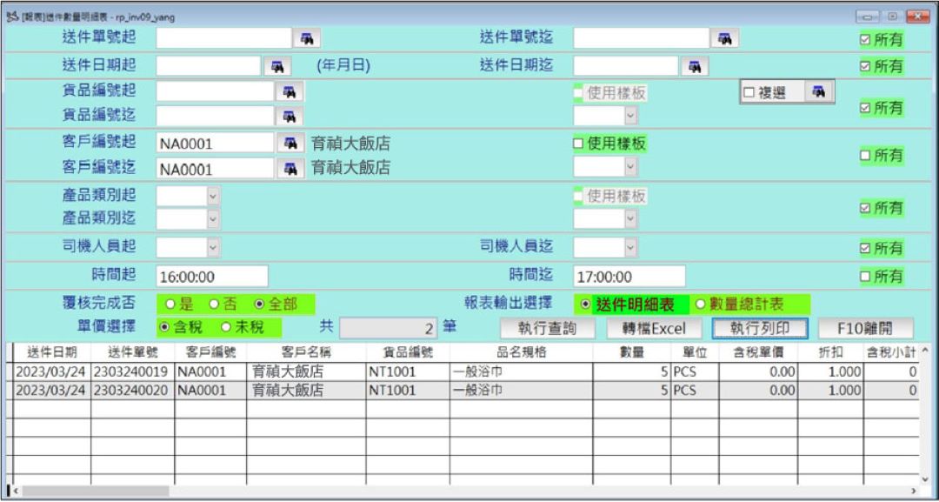The image size is (939, 502).
Task: Click the 執行查詢 query button
Action: [x=548, y=330]
